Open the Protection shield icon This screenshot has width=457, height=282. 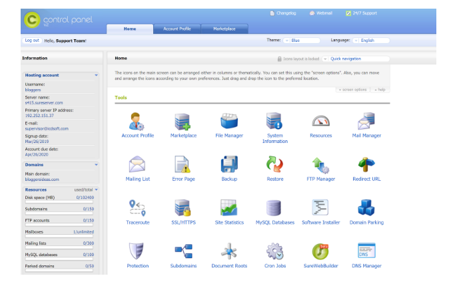(137, 251)
